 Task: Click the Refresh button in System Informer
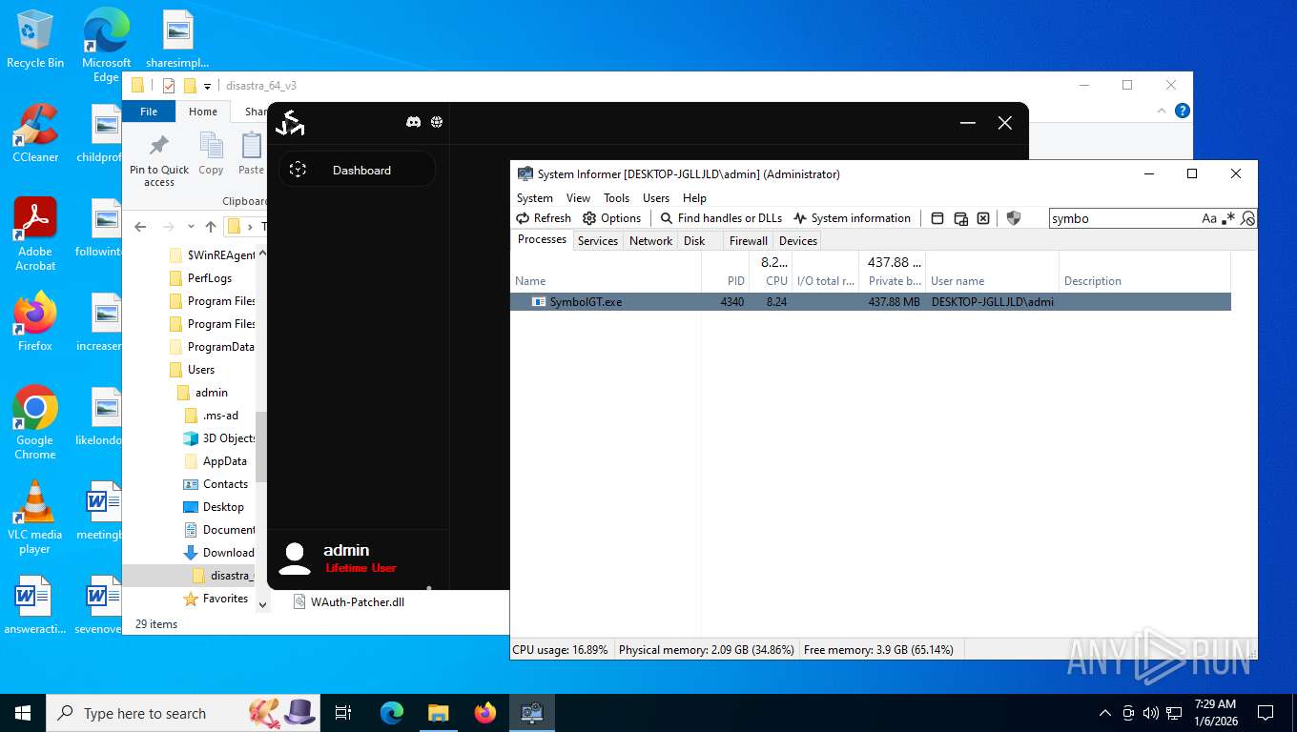click(544, 218)
